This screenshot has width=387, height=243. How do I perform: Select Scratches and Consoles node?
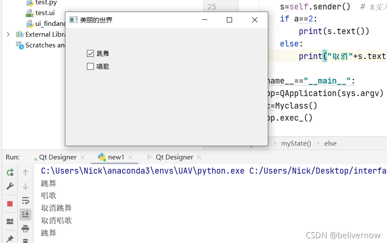tap(40, 45)
